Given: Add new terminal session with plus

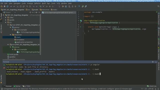Looking at the screenshot, I should (4, 65).
